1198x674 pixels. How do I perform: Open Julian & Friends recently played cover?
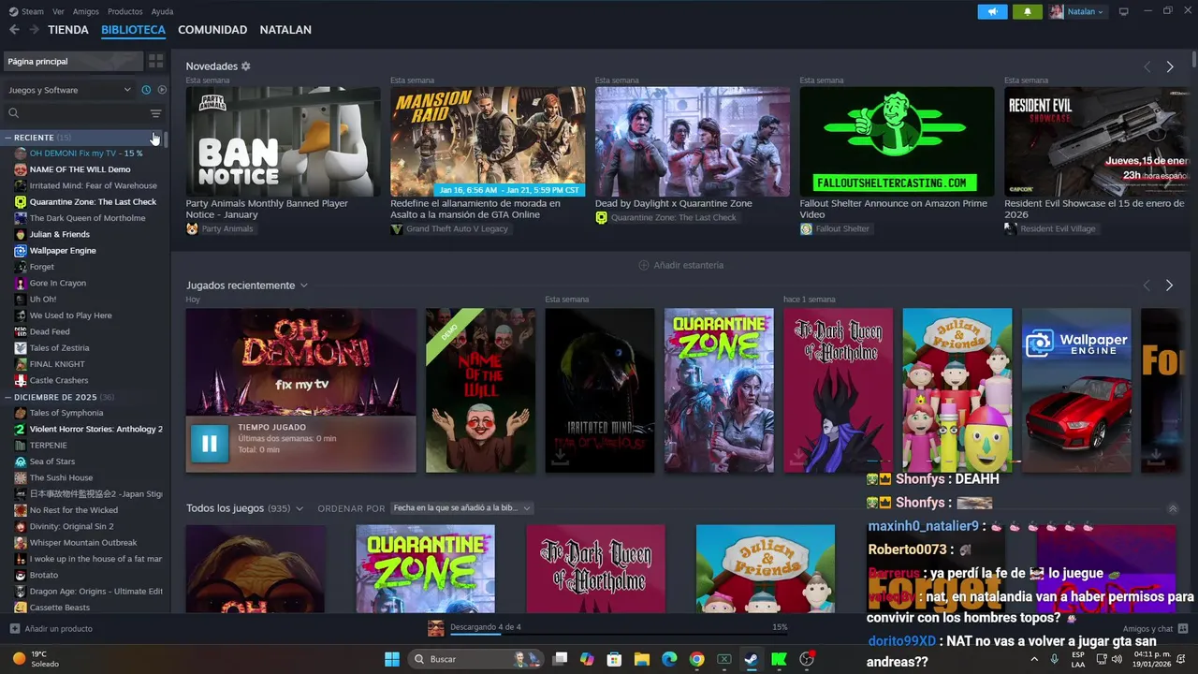957,390
